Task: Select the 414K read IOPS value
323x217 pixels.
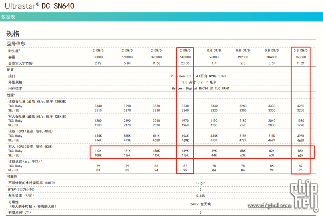Action: [98, 140]
